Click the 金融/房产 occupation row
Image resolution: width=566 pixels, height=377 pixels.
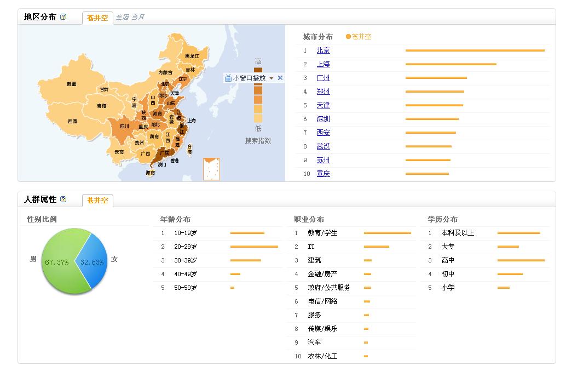click(352, 274)
